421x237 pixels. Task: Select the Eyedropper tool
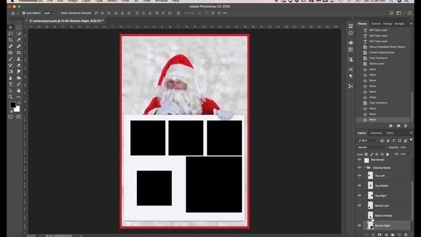[18, 40]
